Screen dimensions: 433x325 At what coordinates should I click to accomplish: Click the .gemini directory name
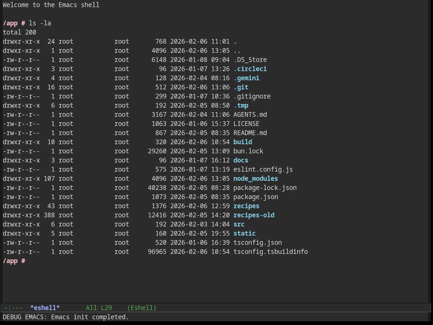click(x=246, y=78)
